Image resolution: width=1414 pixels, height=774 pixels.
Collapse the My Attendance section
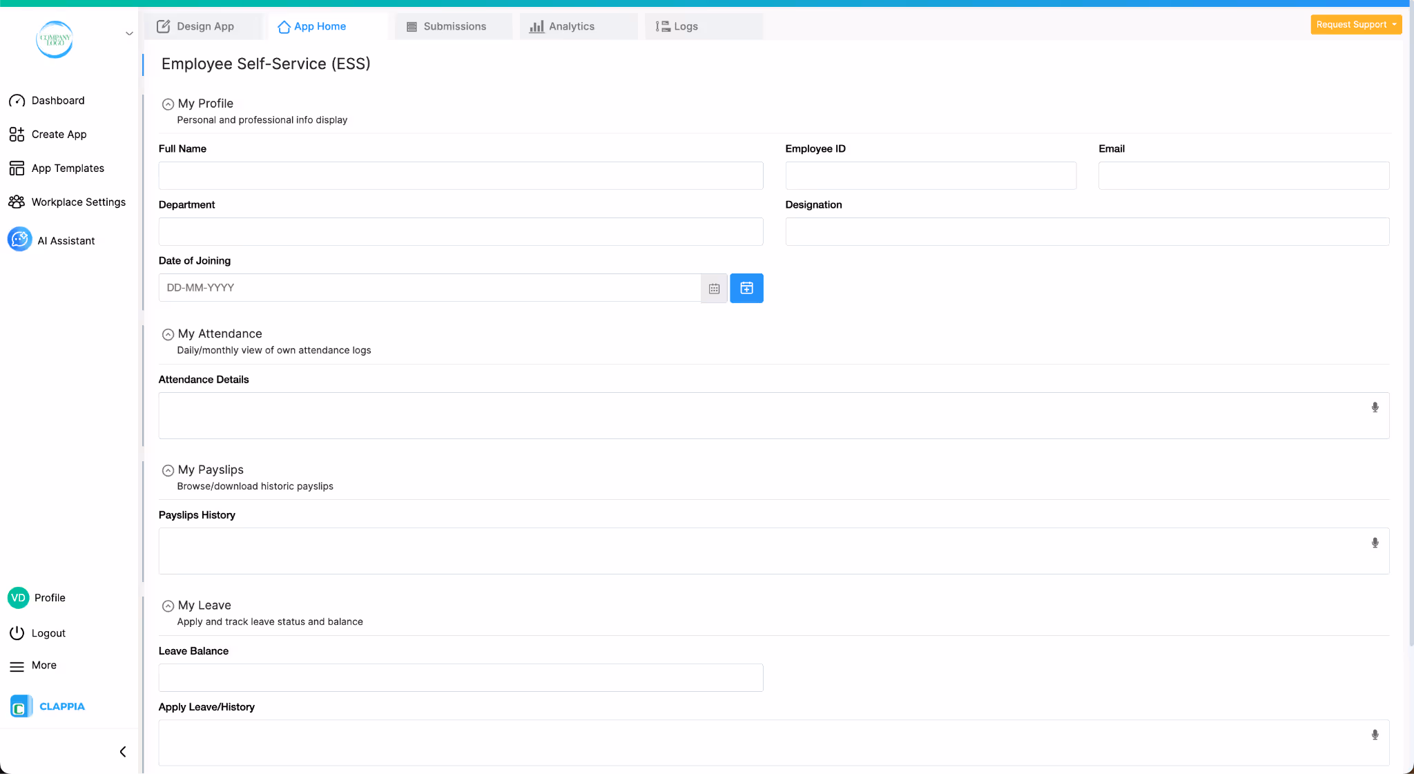click(168, 334)
